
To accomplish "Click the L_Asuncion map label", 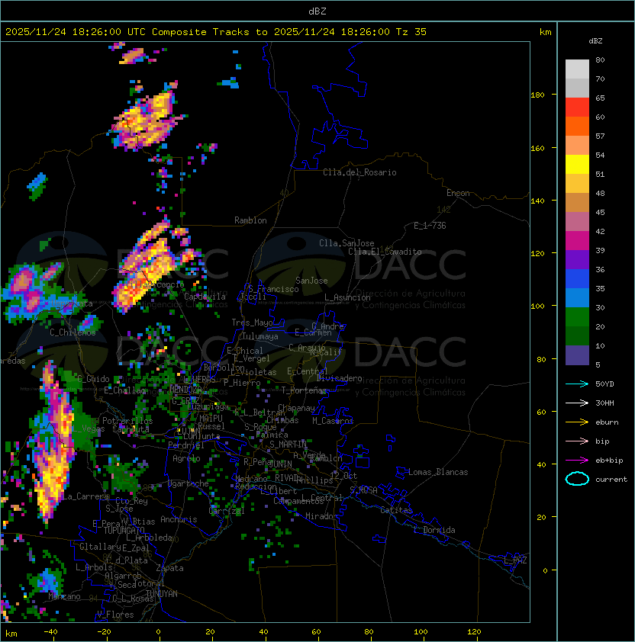I will pos(347,297).
